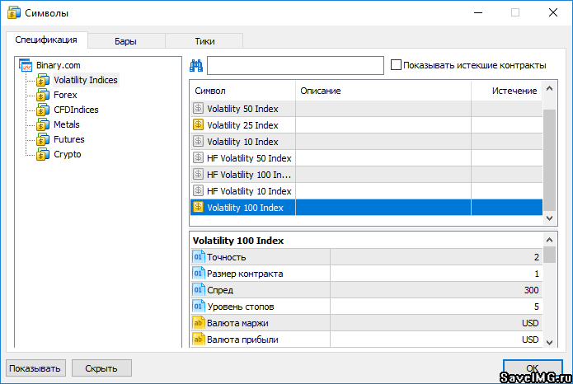Click the symbol search input field
This screenshot has height=384, width=573.
tap(295, 65)
